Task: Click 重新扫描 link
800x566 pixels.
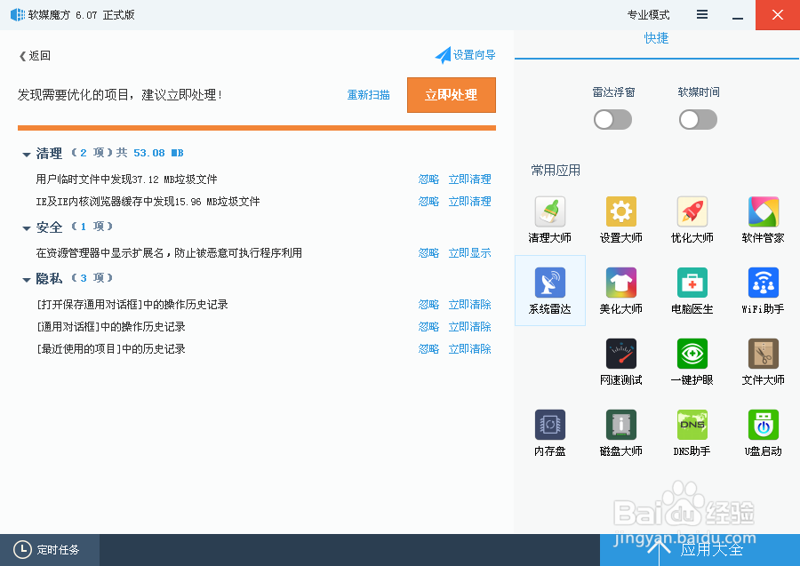Action: pyautogui.click(x=368, y=95)
